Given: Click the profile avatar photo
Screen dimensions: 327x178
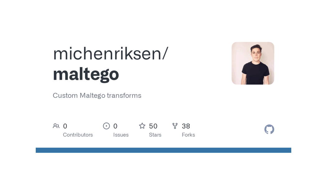Looking at the screenshot, I should [x=253, y=63].
